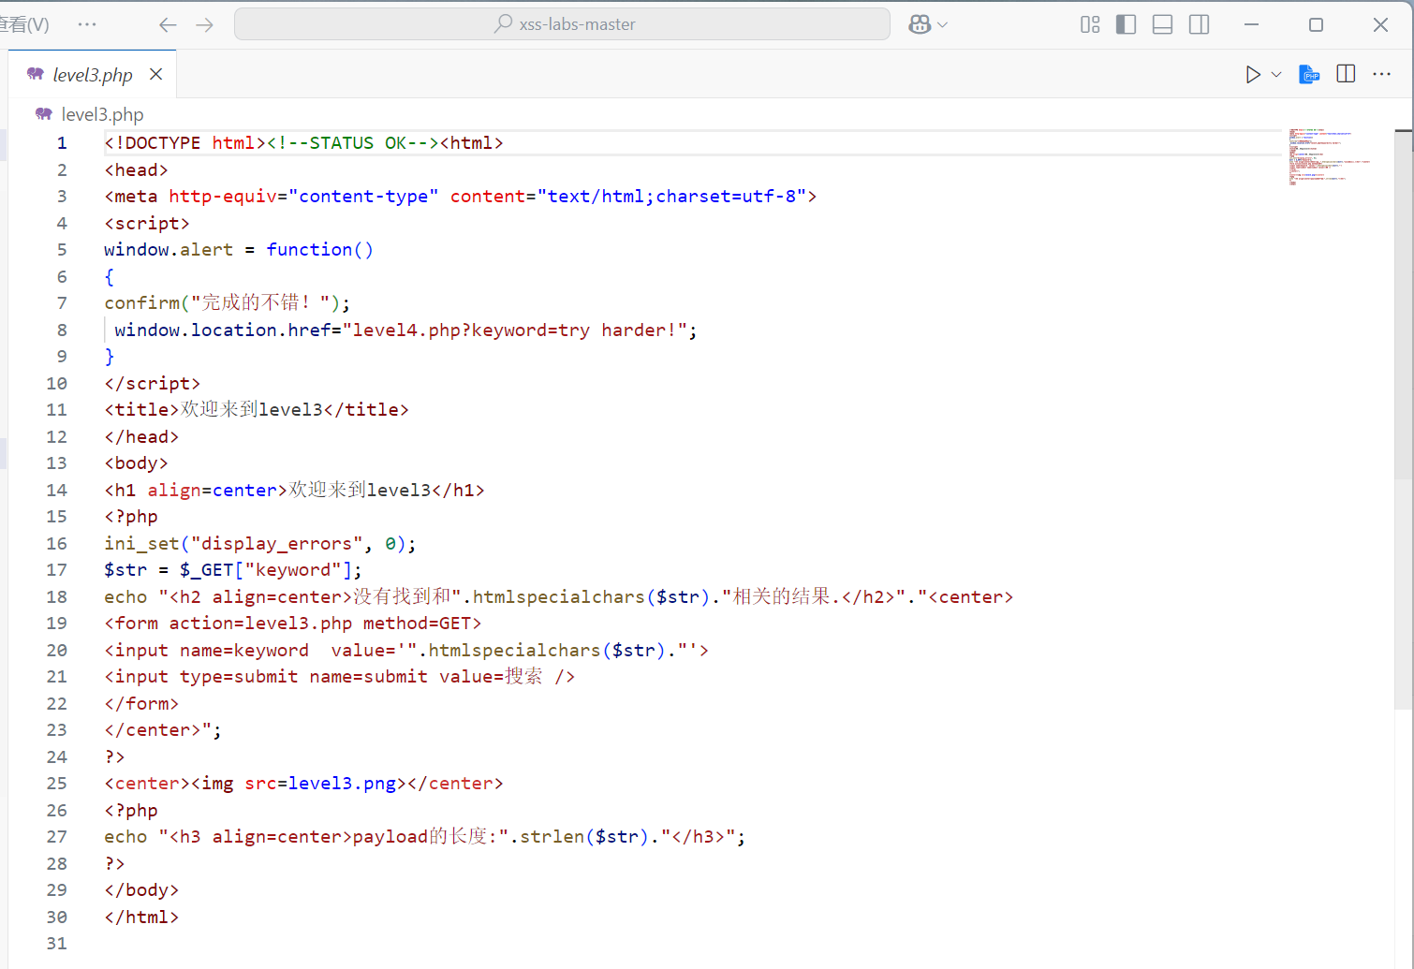The height and width of the screenshot is (969, 1414).
Task: Click "htmlspecialchars" on line 18
Action: 558,596
